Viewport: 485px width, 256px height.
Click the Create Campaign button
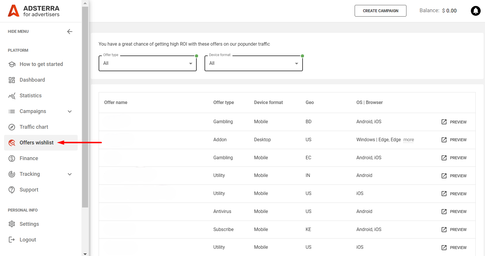[x=381, y=11]
